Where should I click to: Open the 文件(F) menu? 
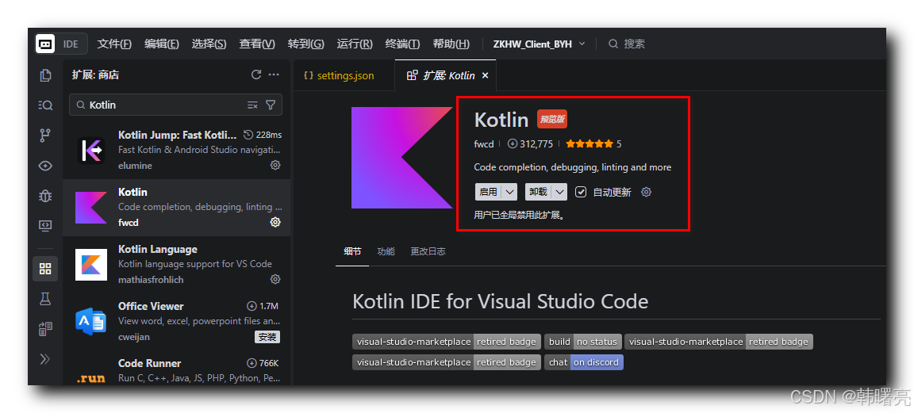(114, 44)
